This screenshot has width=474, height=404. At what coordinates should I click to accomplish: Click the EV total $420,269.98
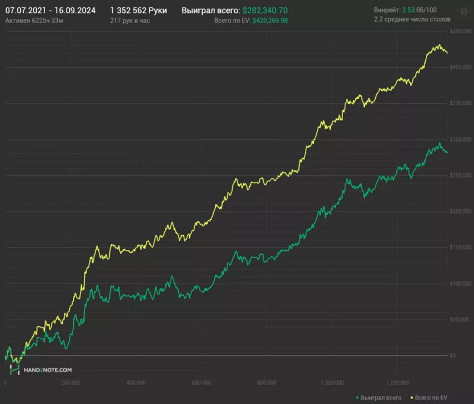tap(270, 21)
